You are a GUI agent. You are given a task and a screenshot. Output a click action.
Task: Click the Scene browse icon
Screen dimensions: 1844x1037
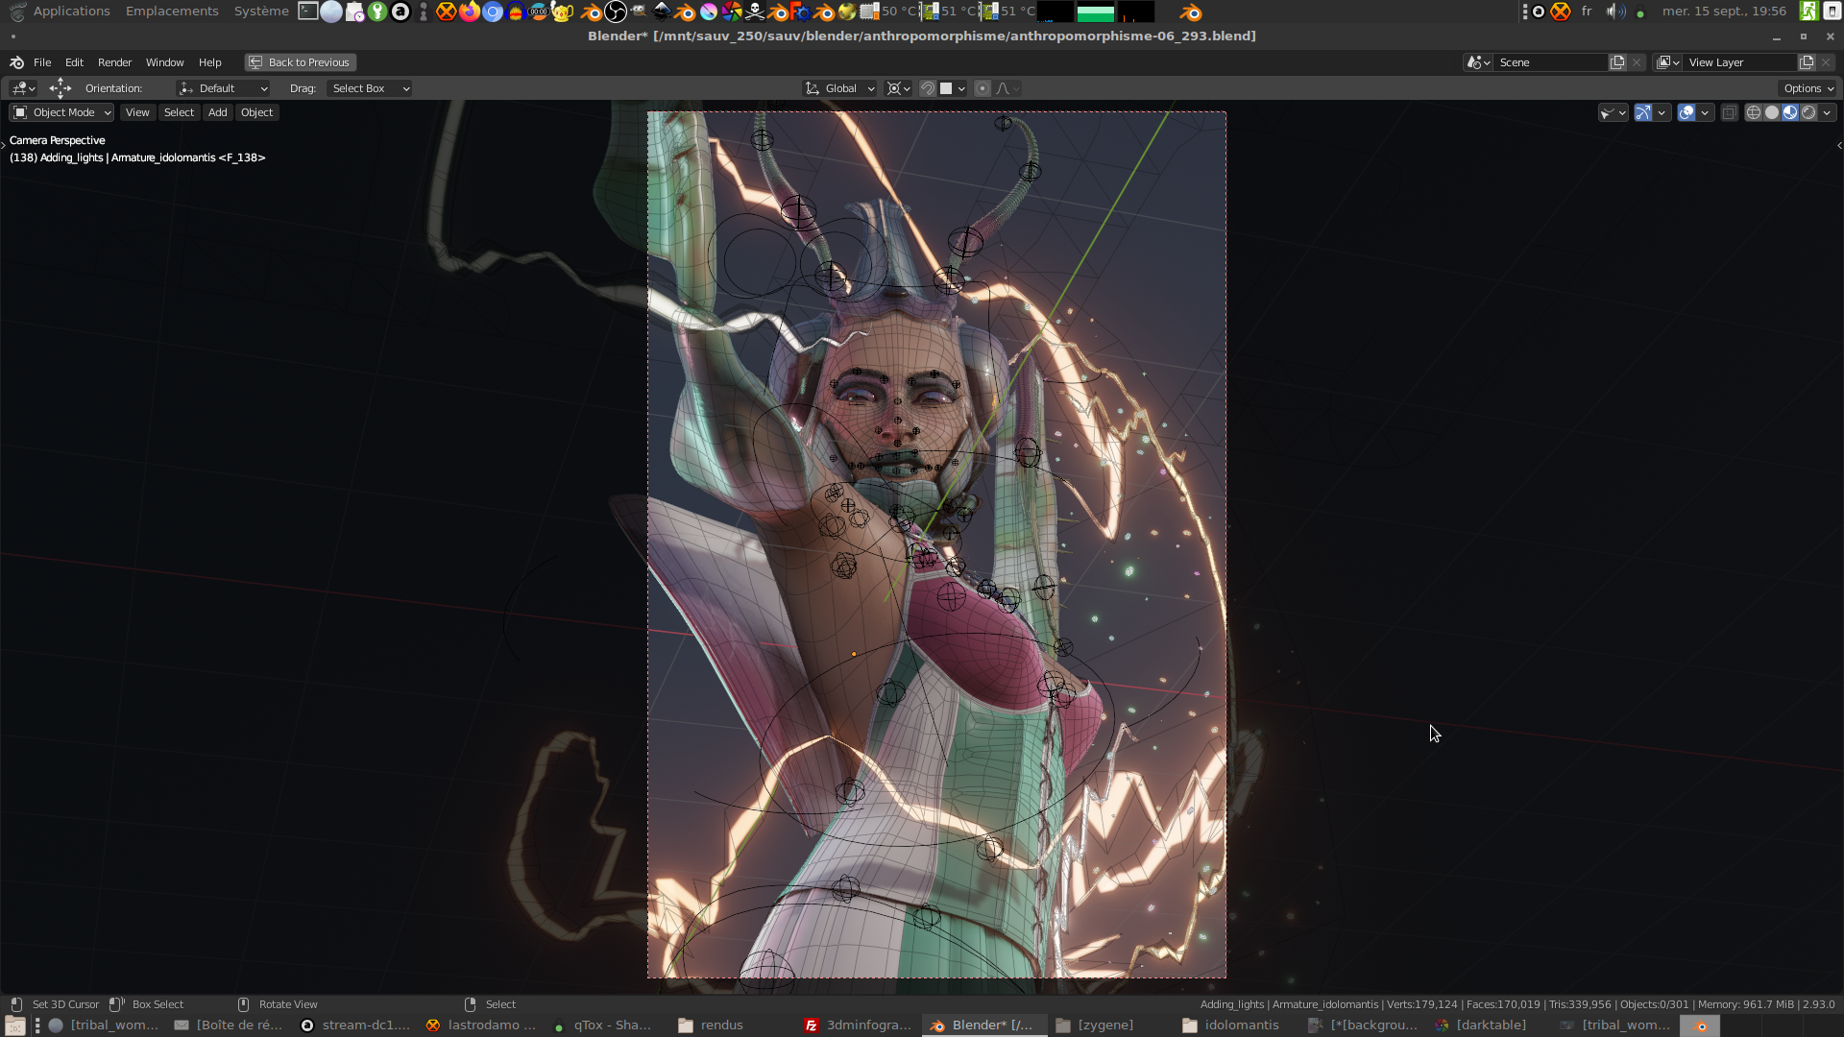(1478, 62)
